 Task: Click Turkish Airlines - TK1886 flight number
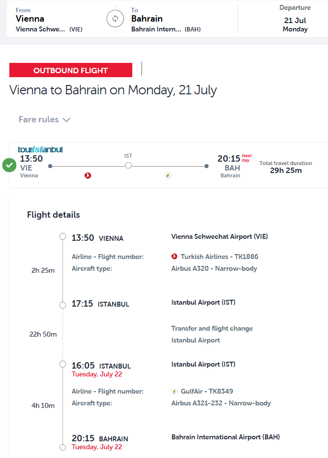tap(219, 257)
